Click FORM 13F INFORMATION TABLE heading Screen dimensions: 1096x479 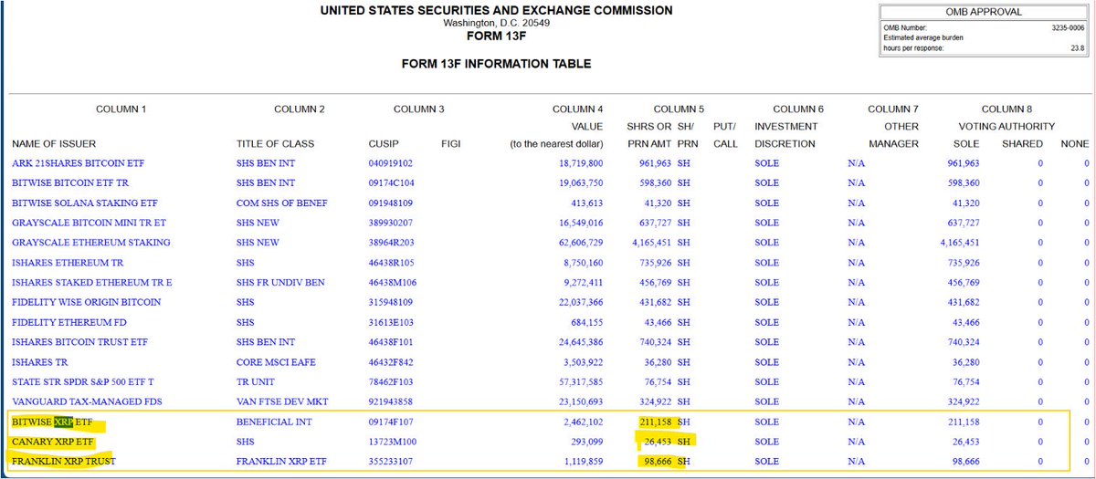[x=496, y=64]
